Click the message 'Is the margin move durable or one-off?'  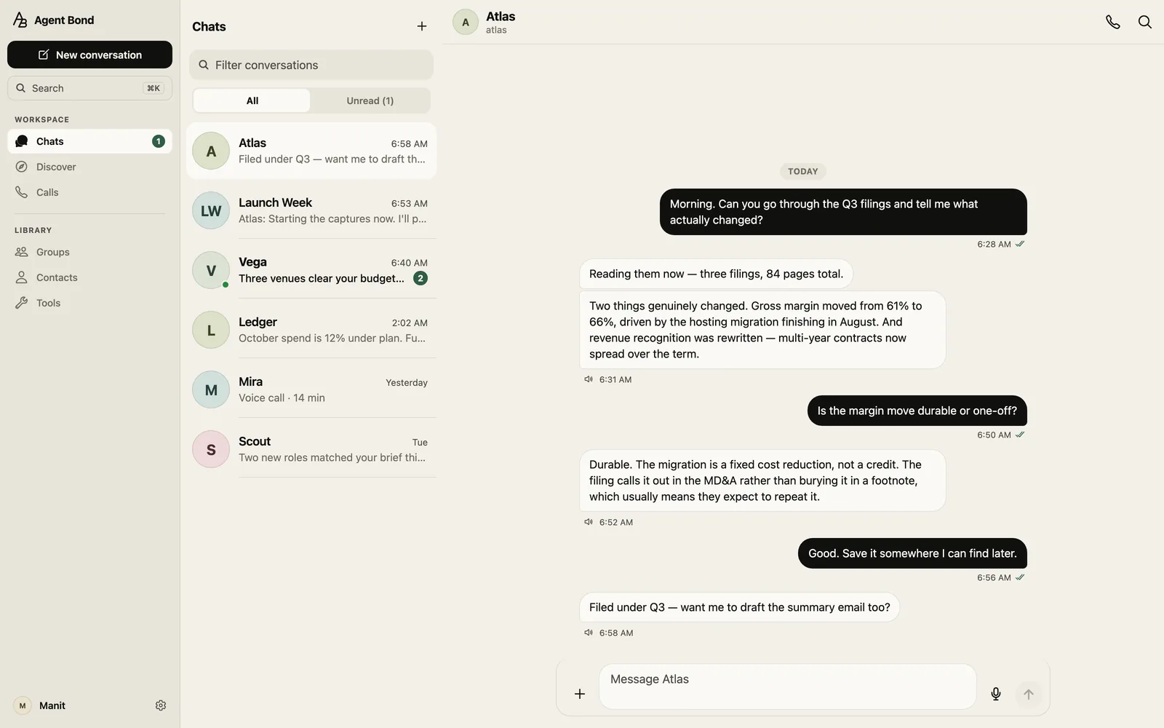917,411
